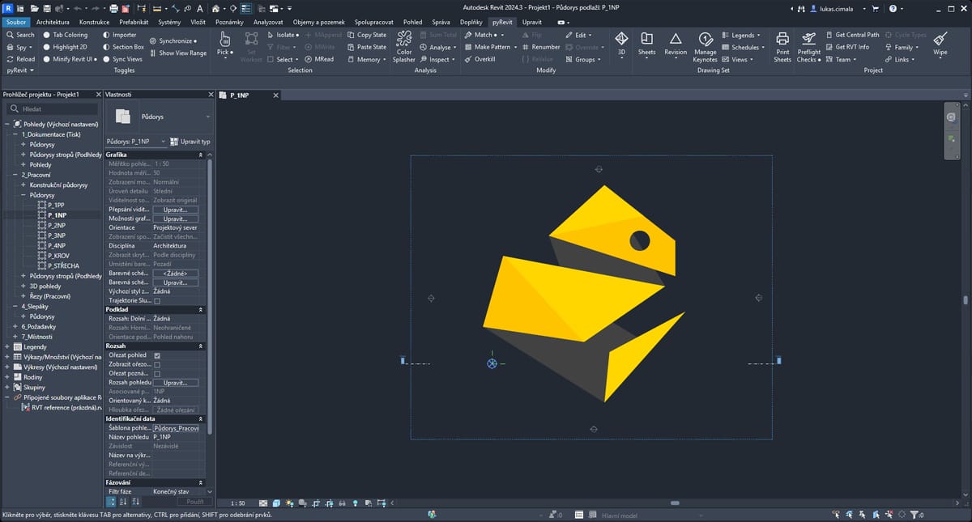The width and height of the screenshot is (972, 522).
Task: Uncheck the Ořezat pohled checkbox
Action: tap(157, 355)
